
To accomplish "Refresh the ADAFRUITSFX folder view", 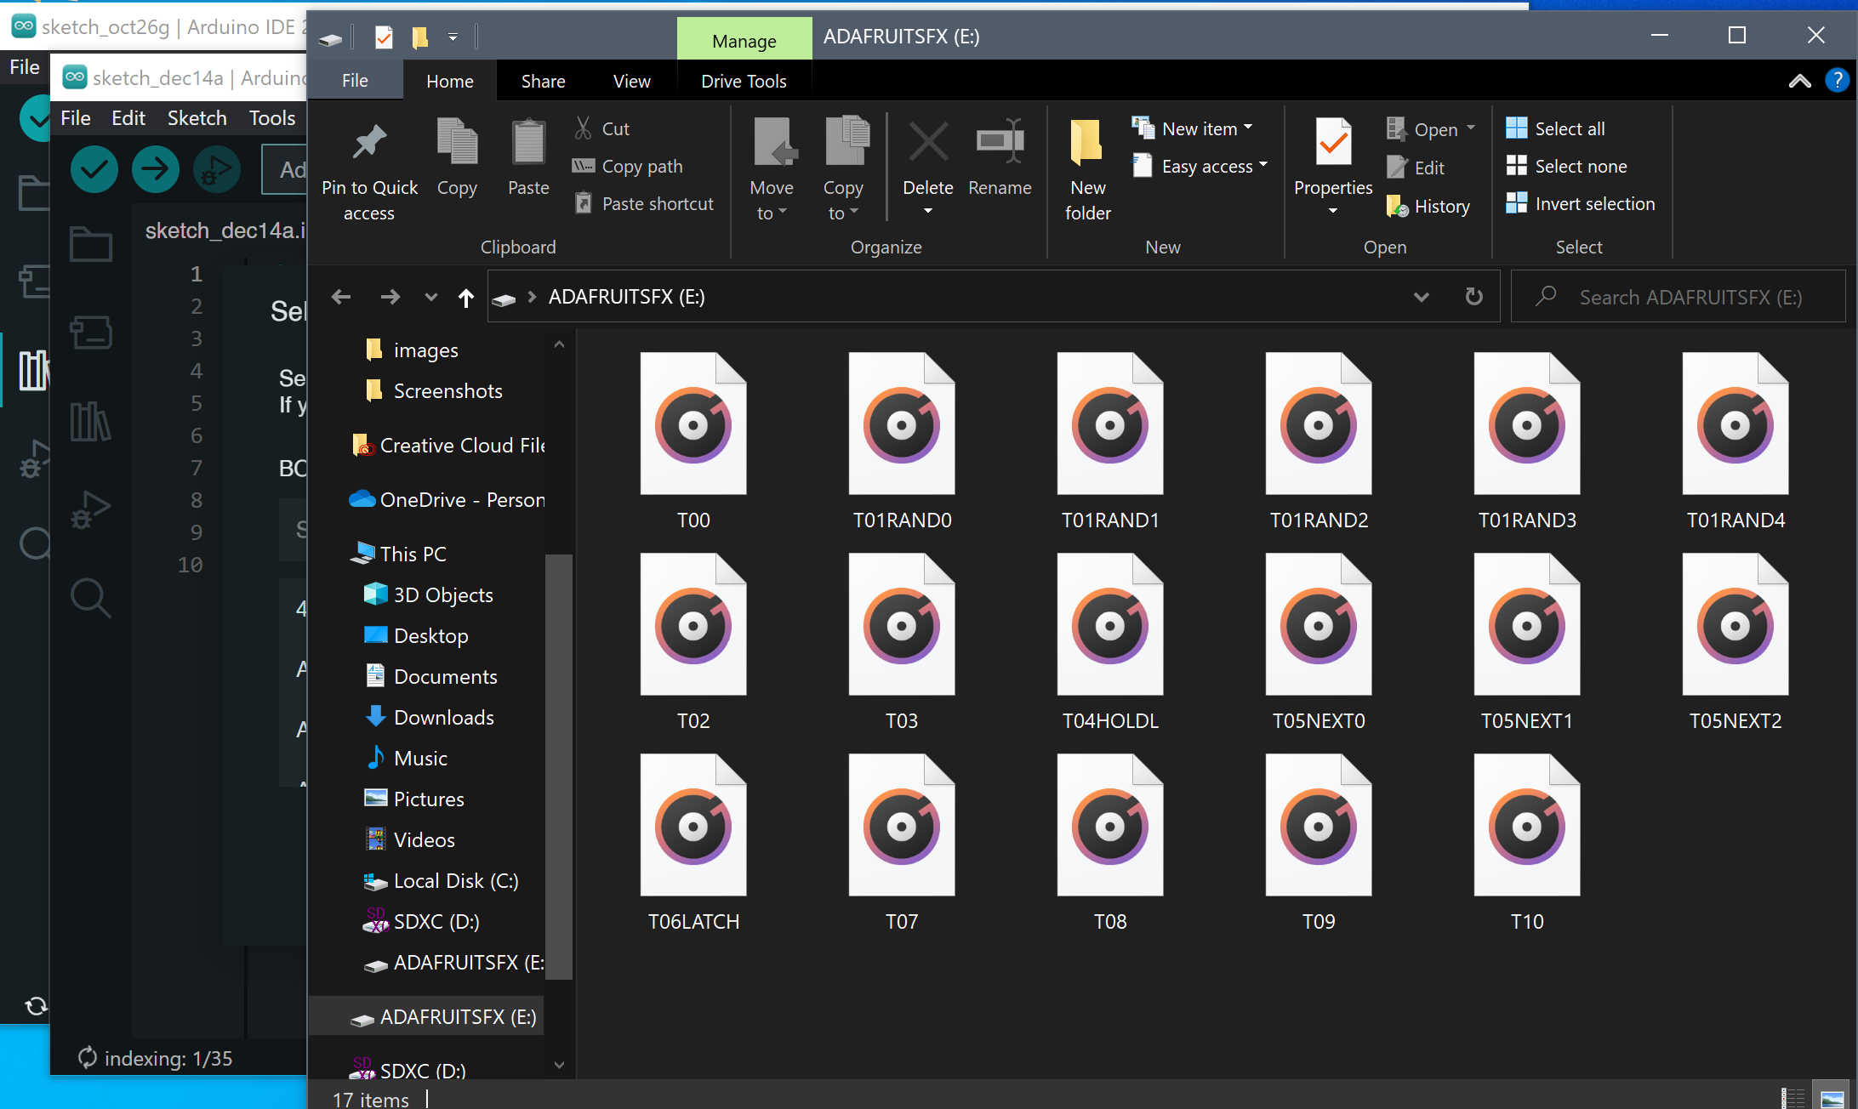I will coord(1474,297).
